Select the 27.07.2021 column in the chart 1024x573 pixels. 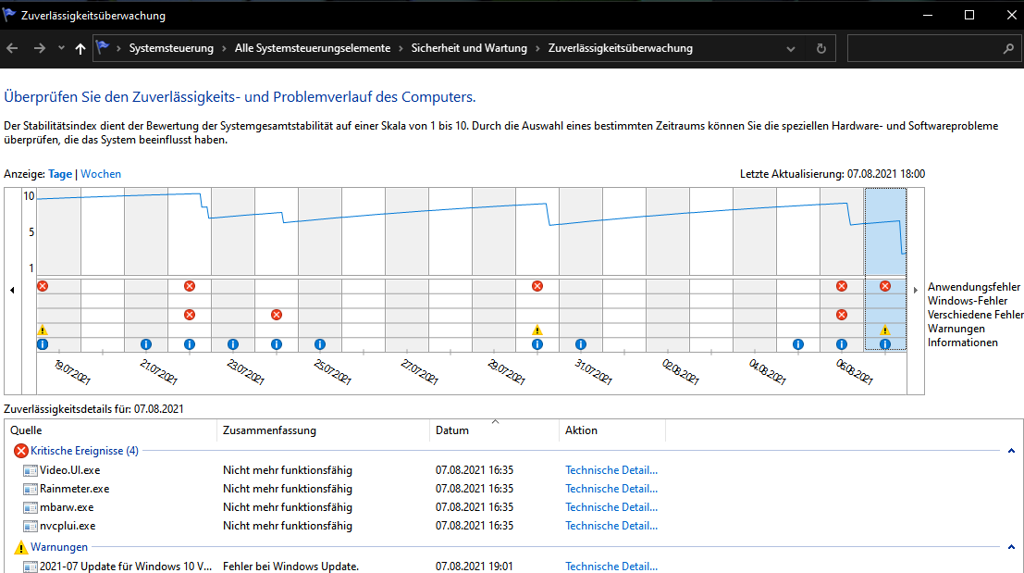pyautogui.click(x=407, y=269)
